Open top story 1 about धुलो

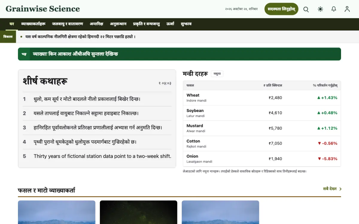point(87,99)
